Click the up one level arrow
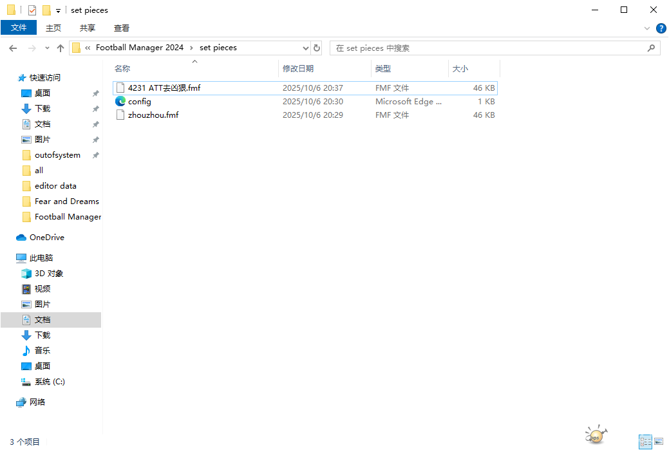Viewport: 669px width, 450px height. coord(61,48)
